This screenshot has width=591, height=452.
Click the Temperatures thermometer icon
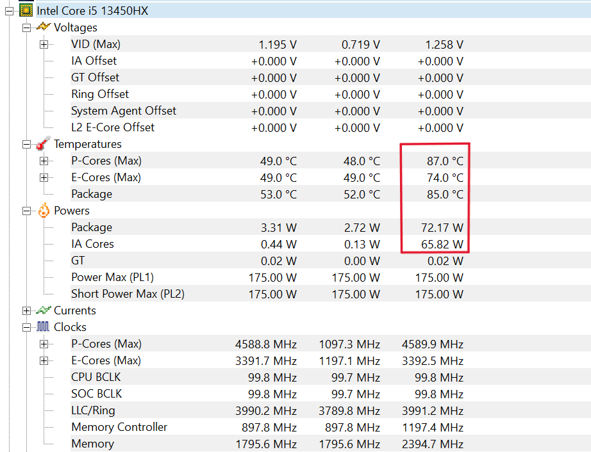44,143
